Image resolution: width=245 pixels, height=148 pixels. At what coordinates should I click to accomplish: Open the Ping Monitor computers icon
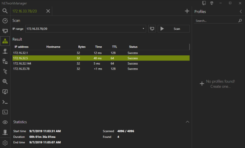[x=5, y=61]
